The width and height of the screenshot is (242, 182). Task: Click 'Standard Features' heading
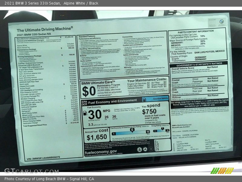click(x=87, y=36)
